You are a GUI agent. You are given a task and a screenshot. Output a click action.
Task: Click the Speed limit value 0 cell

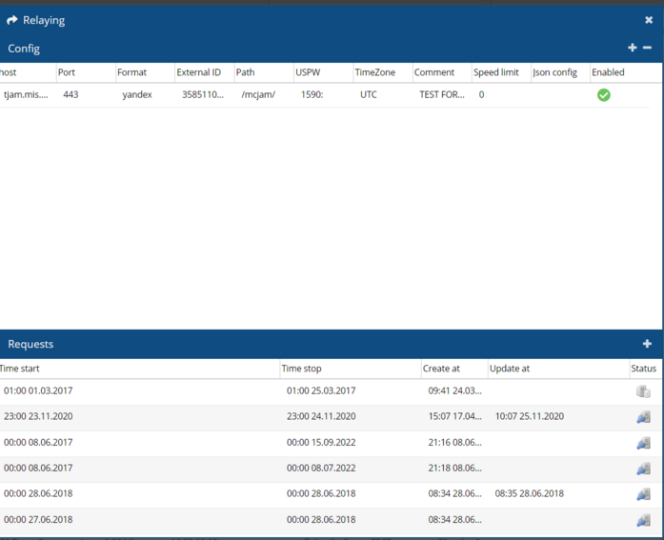point(482,95)
